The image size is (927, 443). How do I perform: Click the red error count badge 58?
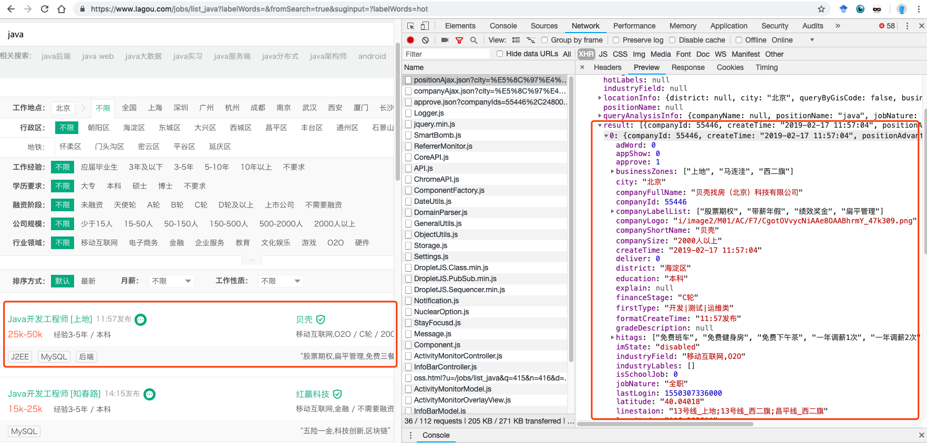point(887,26)
